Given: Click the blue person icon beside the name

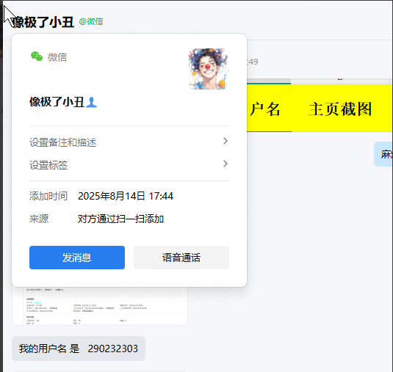Looking at the screenshot, I should pyautogui.click(x=91, y=103).
